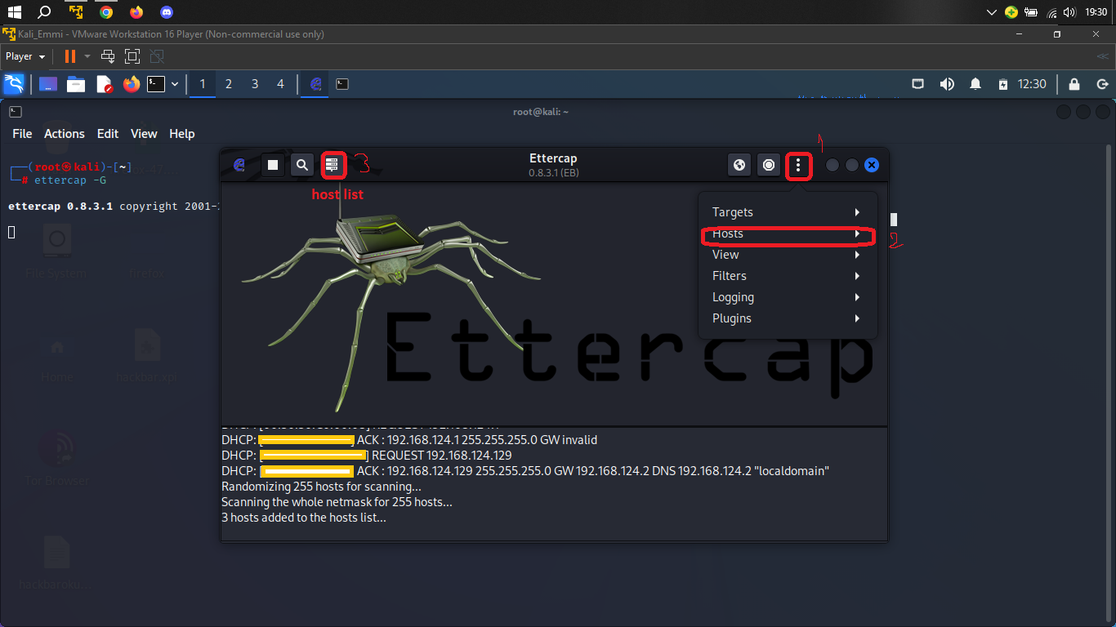Click the Windows volume tray icon
The width and height of the screenshot is (1116, 627).
click(x=1069, y=12)
